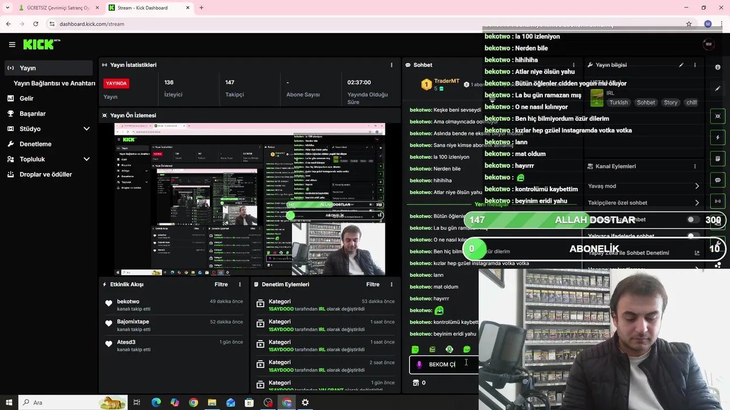Click the broadcast signal icon in right rail
This screenshot has width=730, height=410.
(717, 201)
